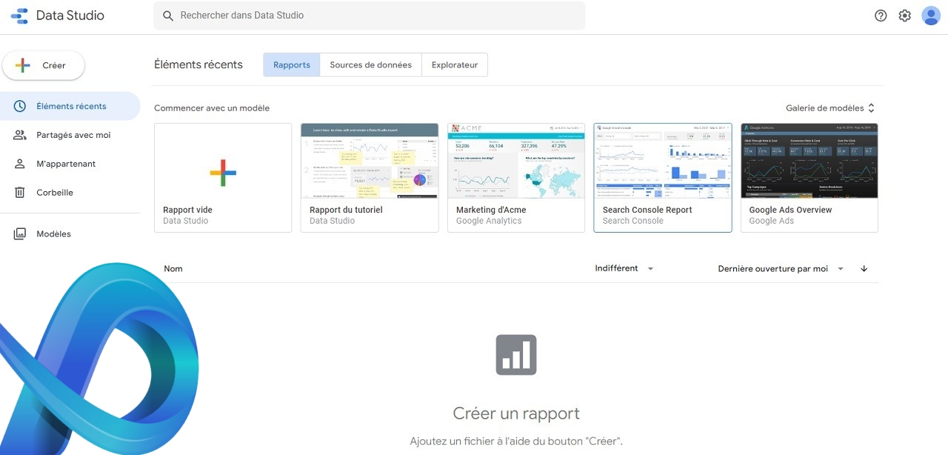Open the Google Ads Overview template thumbnail
Viewport: 948px width, 455px height.
(x=810, y=161)
